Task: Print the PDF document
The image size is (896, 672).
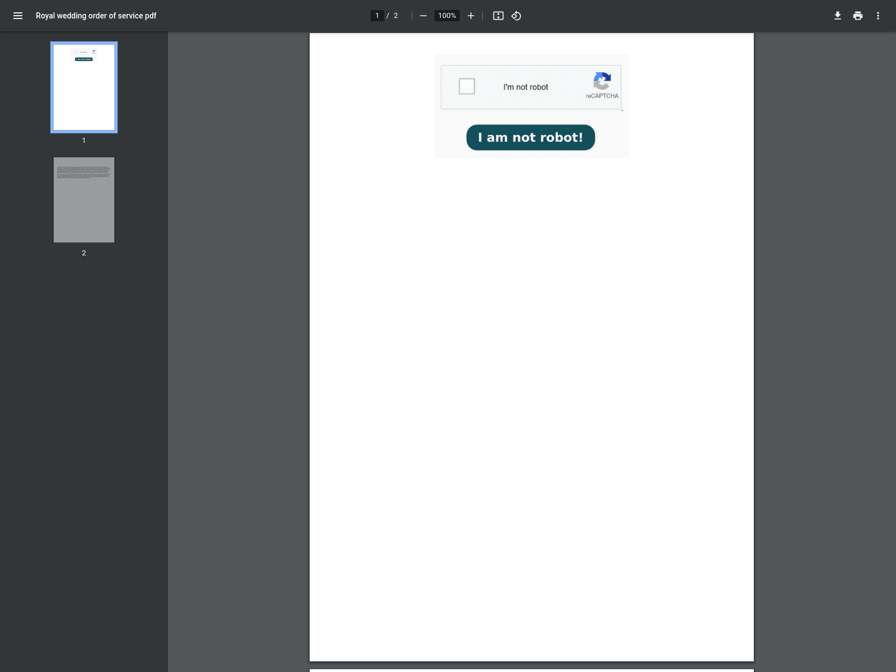Action: (858, 16)
